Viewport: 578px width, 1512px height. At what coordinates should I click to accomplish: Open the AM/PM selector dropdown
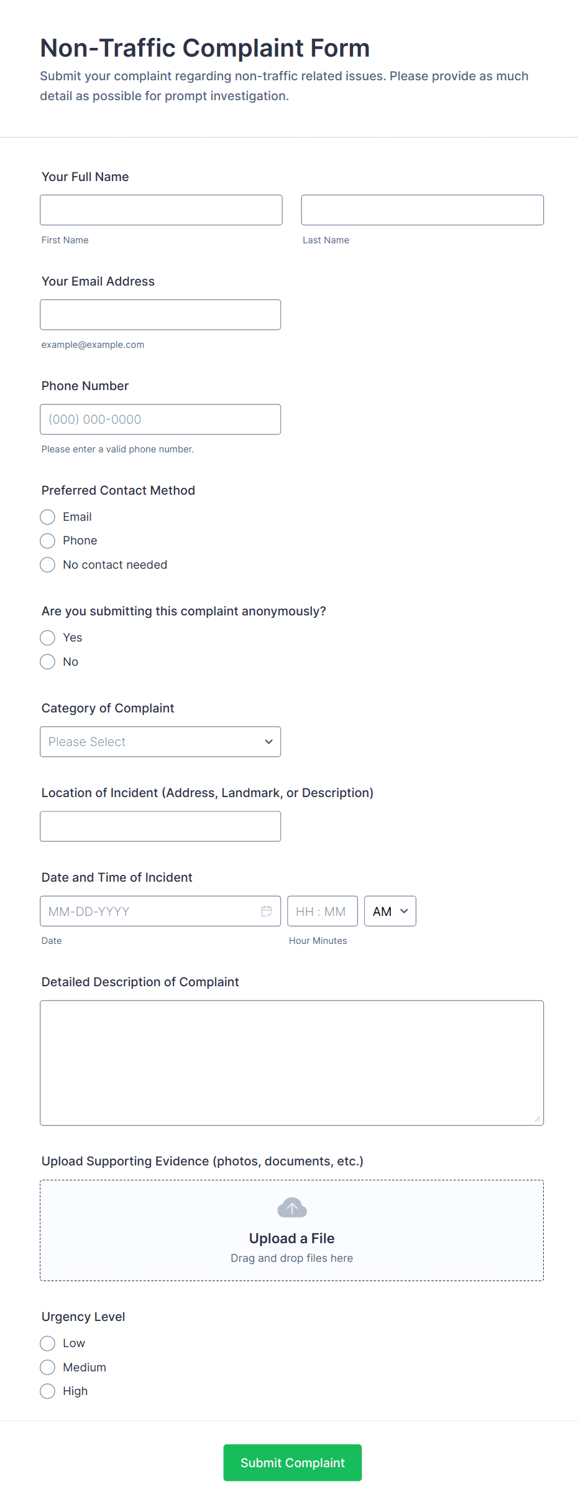pyautogui.click(x=390, y=911)
